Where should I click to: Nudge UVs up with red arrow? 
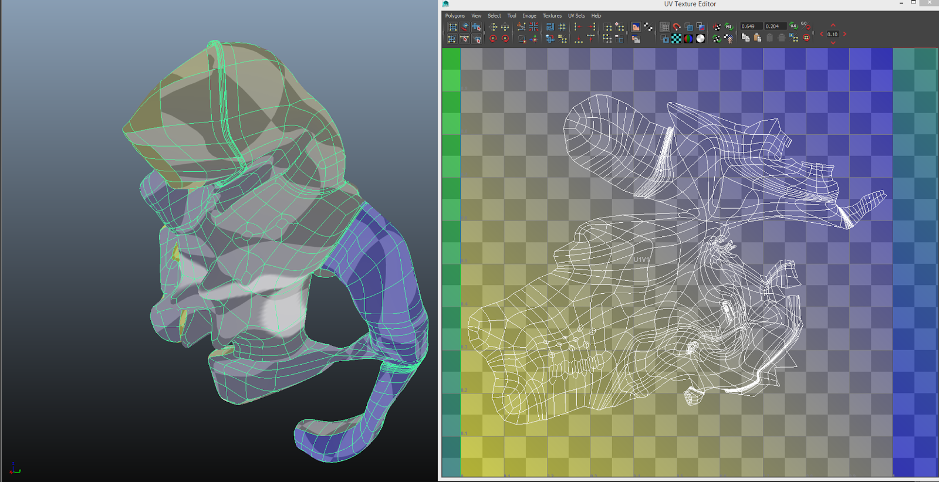(x=833, y=25)
